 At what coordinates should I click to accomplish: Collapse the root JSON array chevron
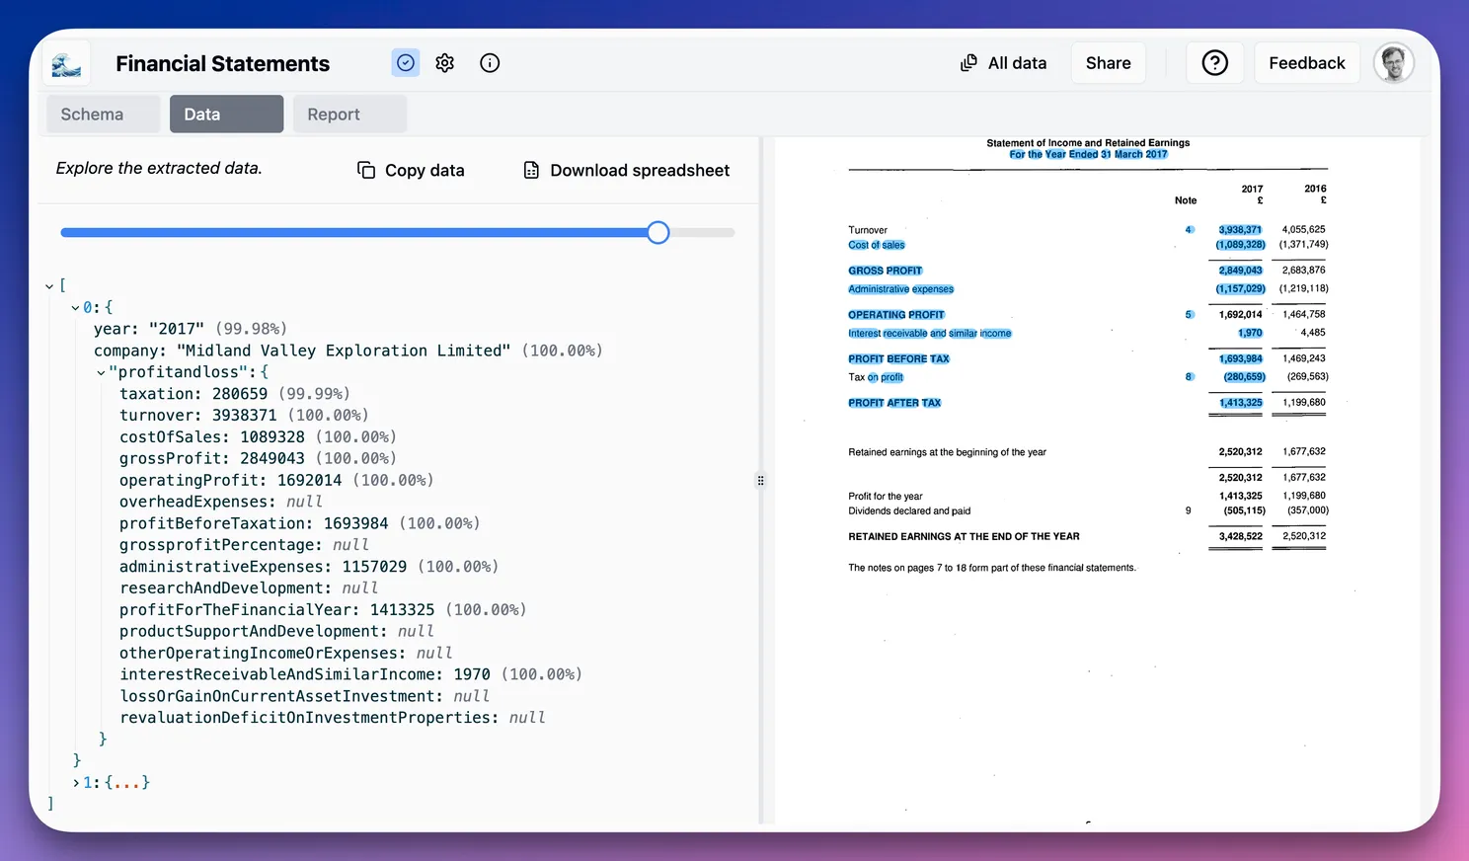pos(49,286)
